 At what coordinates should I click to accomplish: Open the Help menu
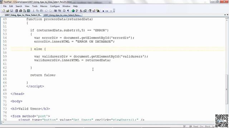pos(75,6)
